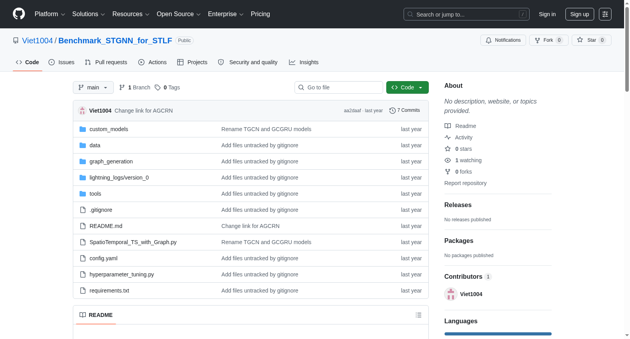Open the Pricing link

click(x=260, y=14)
